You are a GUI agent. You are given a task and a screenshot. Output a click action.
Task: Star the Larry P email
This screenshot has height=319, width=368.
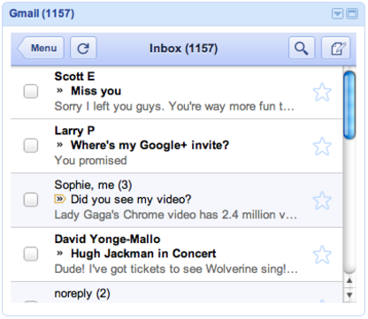322,147
